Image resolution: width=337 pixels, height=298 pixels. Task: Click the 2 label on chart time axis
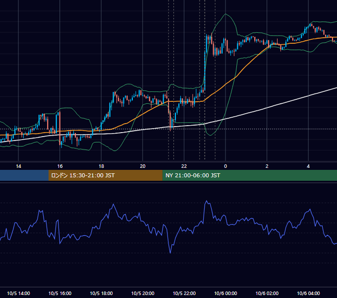point(267,166)
